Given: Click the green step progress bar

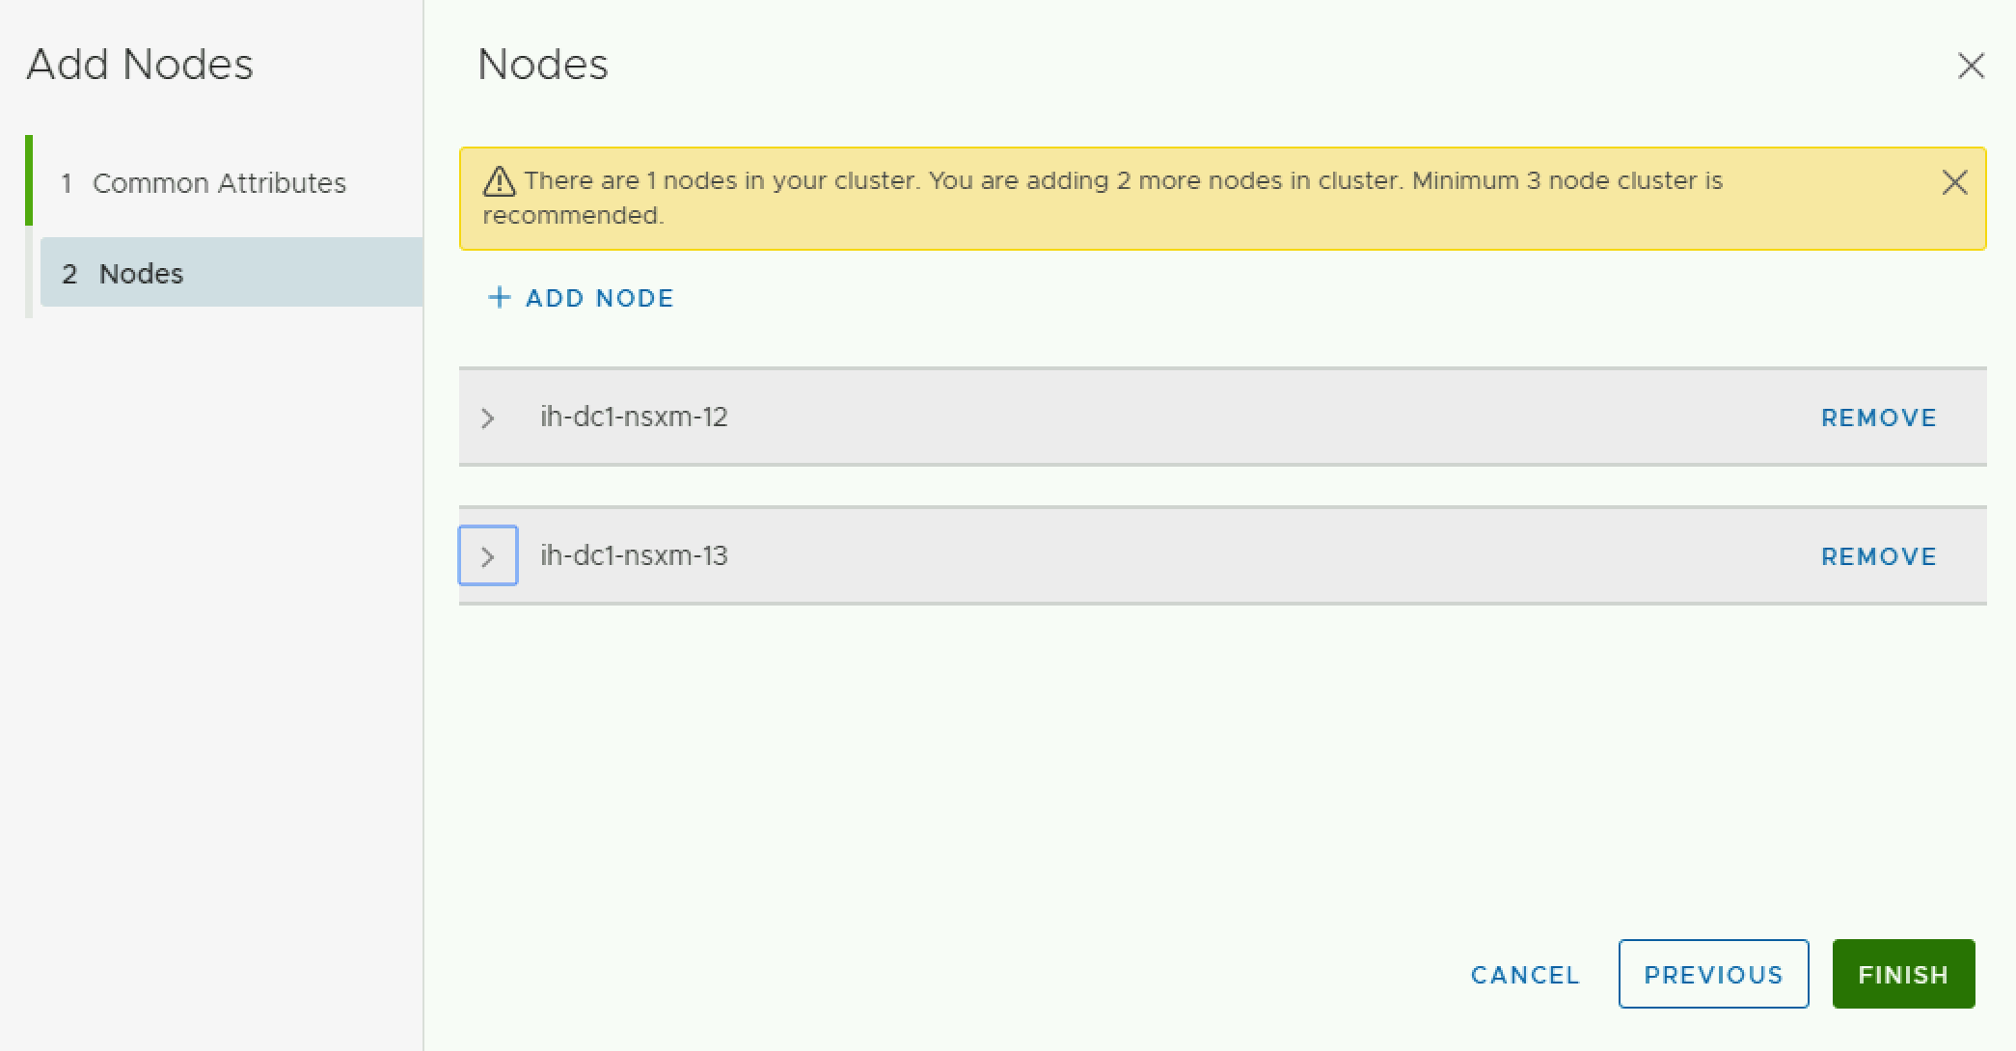Looking at the screenshot, I should [x=29, y=180].
